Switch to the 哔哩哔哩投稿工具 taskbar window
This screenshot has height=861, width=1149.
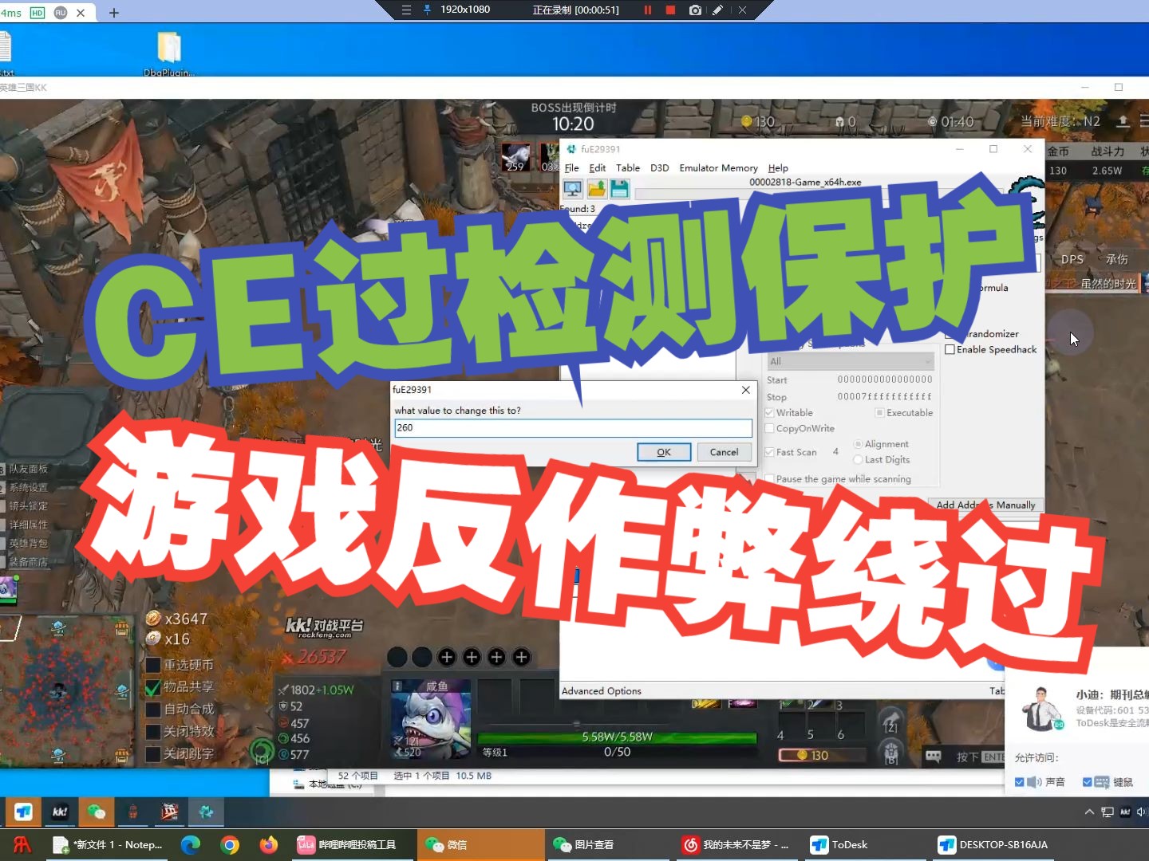(x=351, y=844)
